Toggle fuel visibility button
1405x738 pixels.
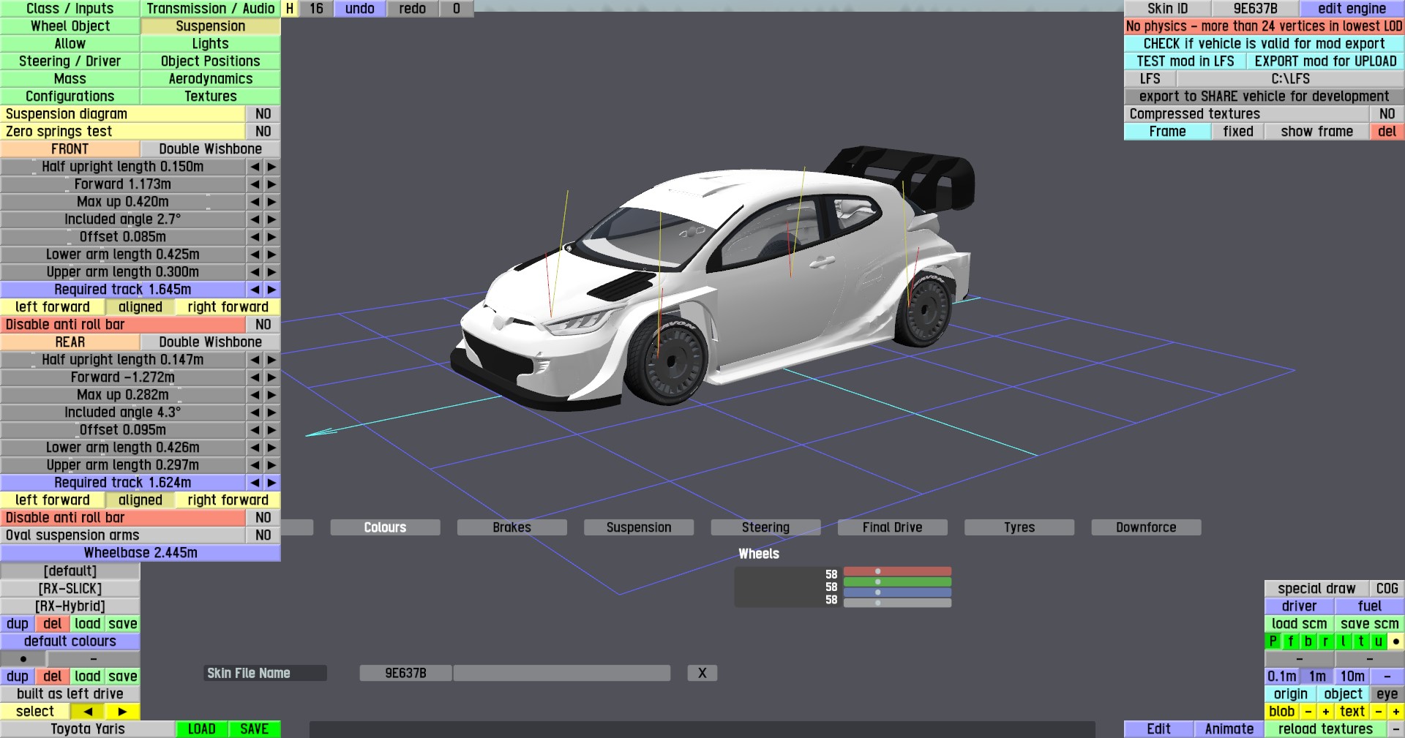click(x=1369, y=606)
